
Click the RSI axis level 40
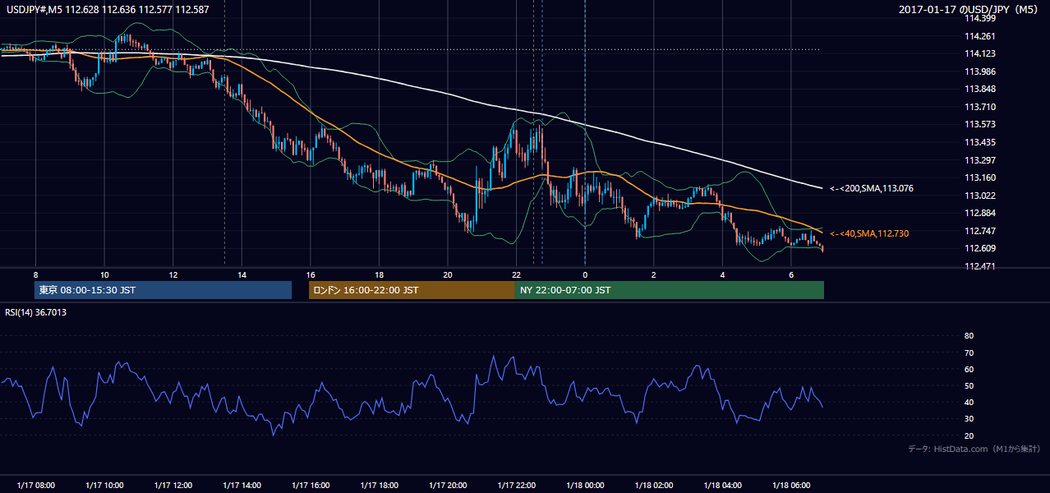(969, 402)
